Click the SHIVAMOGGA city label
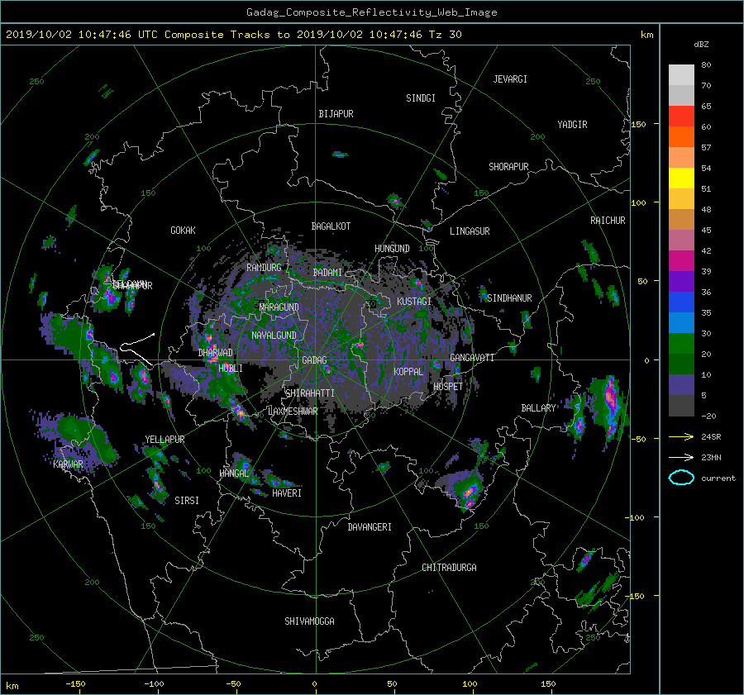This screenshot has width=744, height=695. 309,621
